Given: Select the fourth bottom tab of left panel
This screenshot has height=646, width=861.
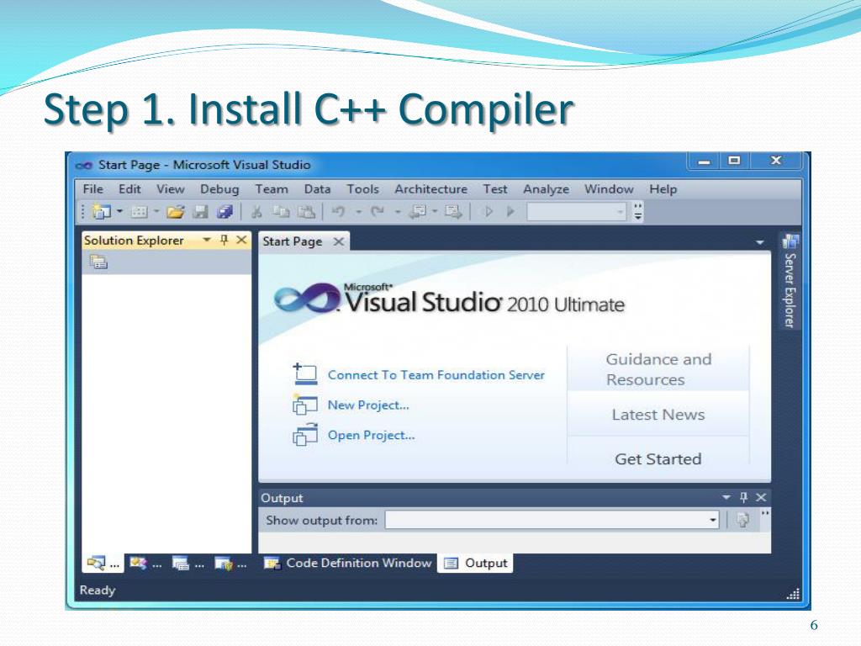Looking at the screenshot, I should pos(230,563).
